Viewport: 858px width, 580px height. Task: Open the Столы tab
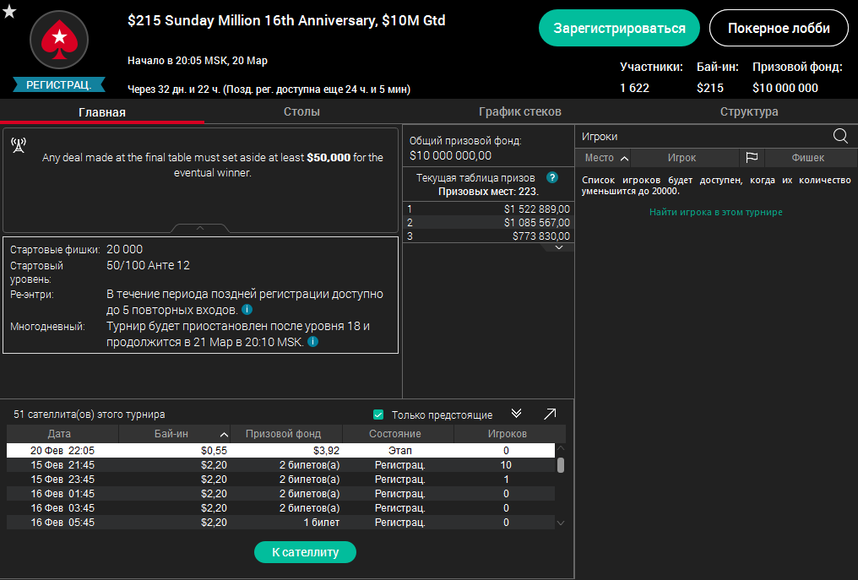[x=301, y=111]
